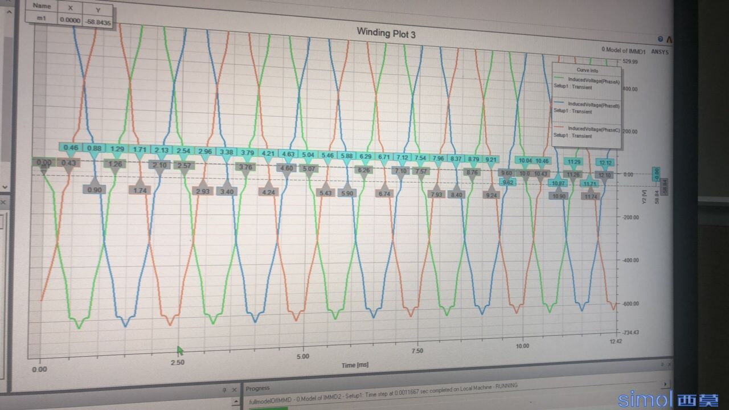Select InducedVoltage(PhaseA) legend entry

pos(593,80)
